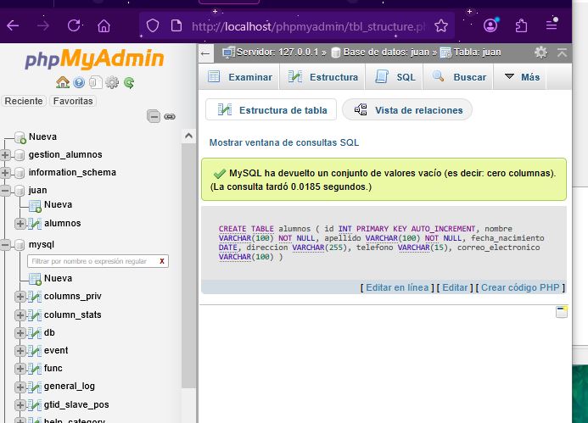Toggle the query console icon at bottom right

(561, 312)
